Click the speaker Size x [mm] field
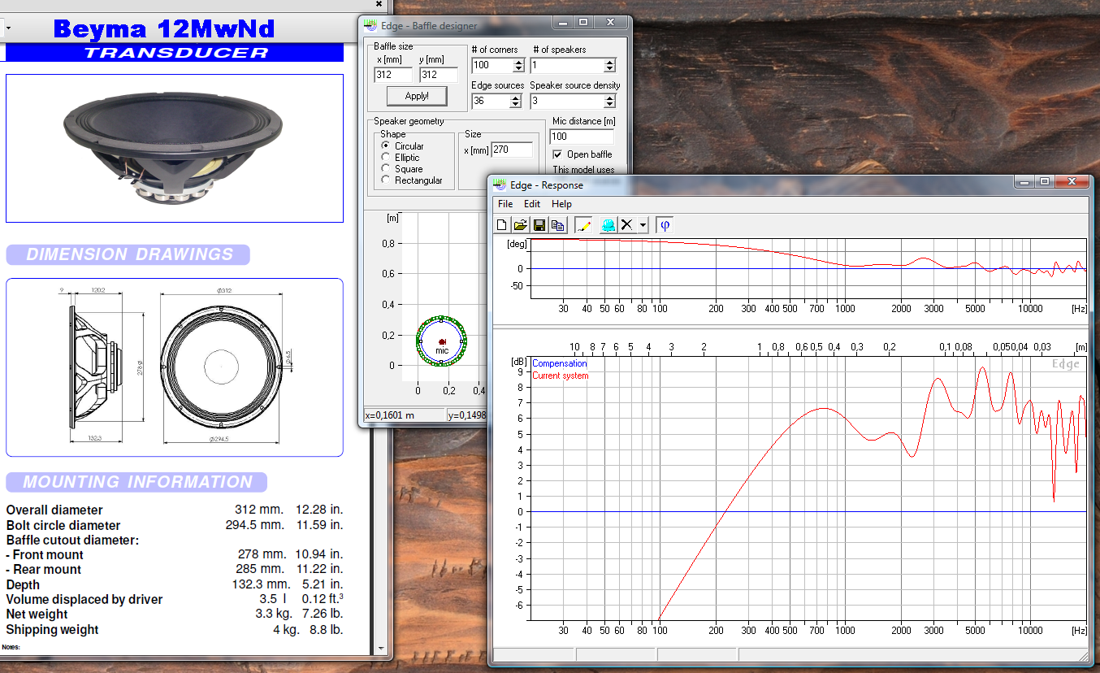The height and width of the screenshot is (673, 1100). pyautogui.click(x=512, y=150)
